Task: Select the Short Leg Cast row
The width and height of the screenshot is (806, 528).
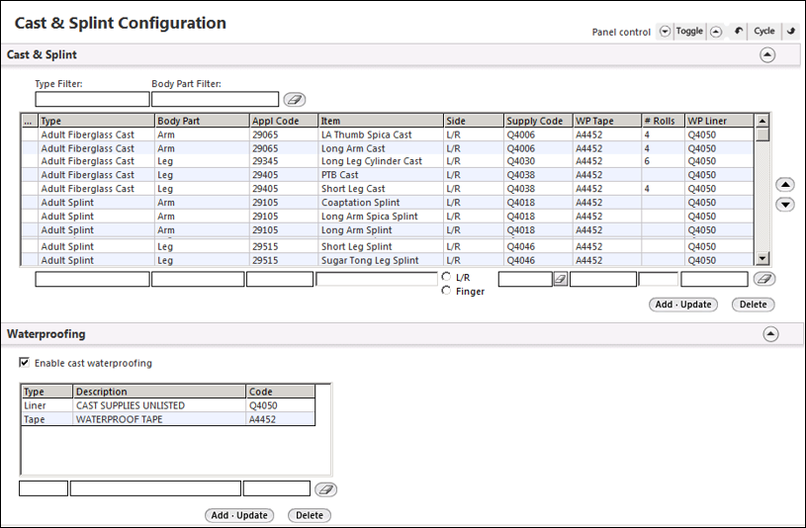Action: pos(388,189)
